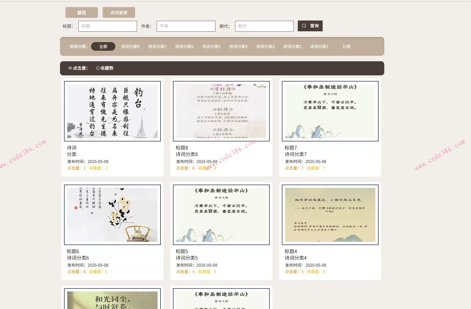Click the 奉和圣制途经华山 thumbnail under 标题5
This screenshot has height=309, width=471.
click(221, 215)
